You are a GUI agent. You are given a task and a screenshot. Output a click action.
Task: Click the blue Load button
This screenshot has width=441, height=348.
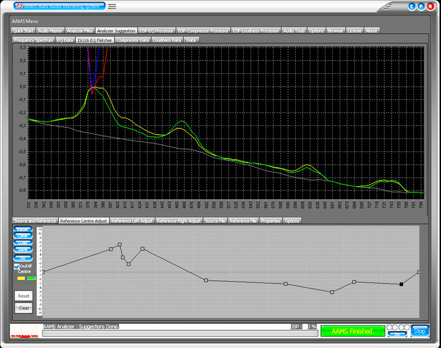23,243
